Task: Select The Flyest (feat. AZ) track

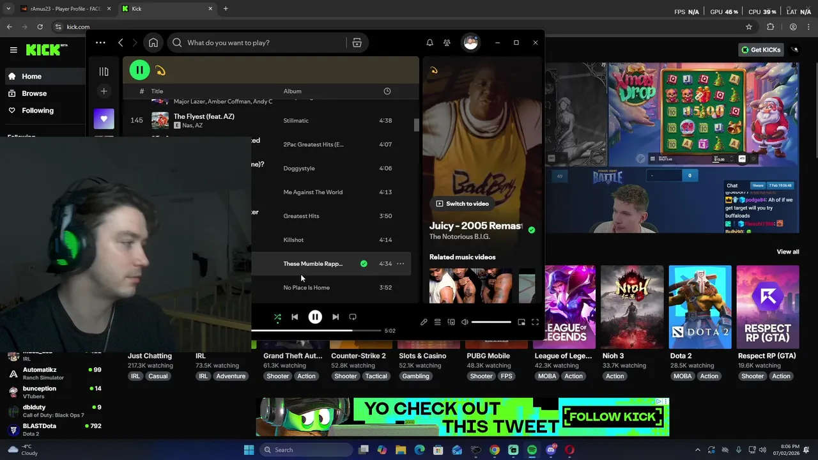Action: coord(204,116)
